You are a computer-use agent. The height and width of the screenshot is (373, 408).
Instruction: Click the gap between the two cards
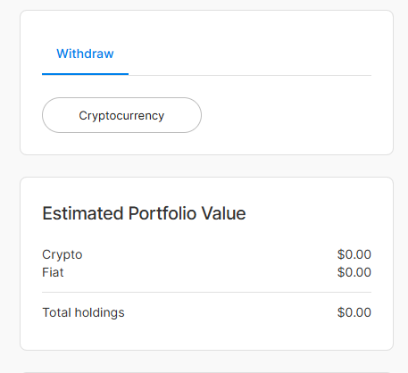click(207, 166)
